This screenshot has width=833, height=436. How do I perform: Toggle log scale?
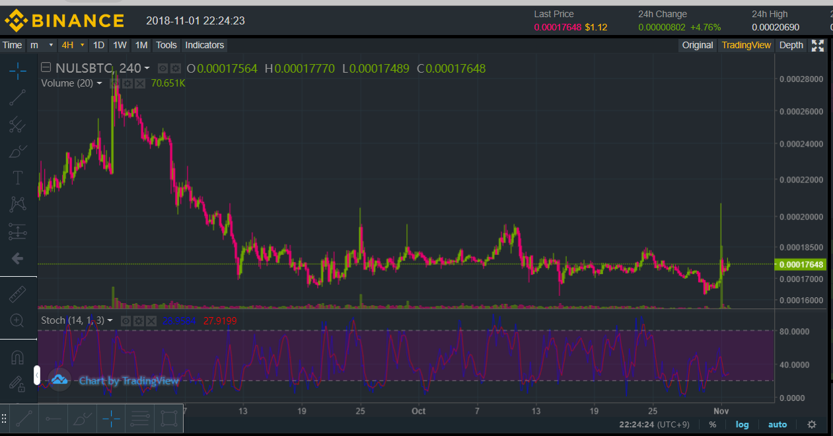742,424
